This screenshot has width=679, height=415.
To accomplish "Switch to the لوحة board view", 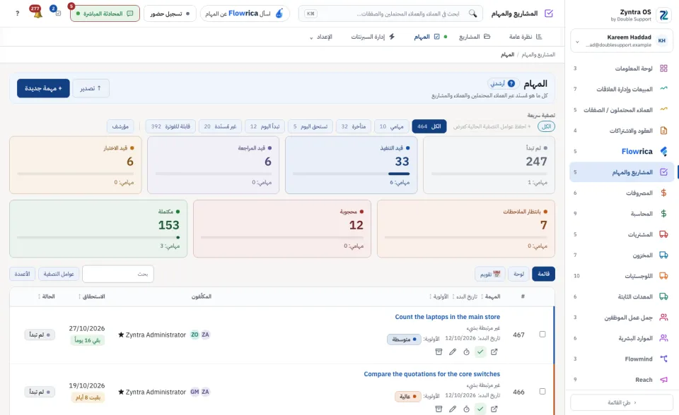I will [518, 274].
